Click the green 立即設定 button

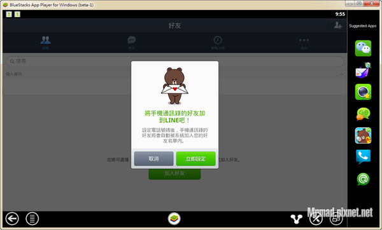195,159
